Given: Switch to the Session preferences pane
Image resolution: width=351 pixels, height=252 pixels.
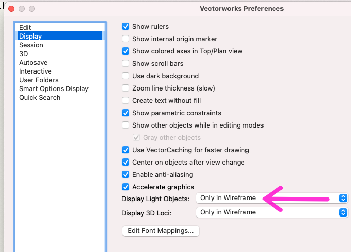Looking at the screenshot, I should pos(31,45).
